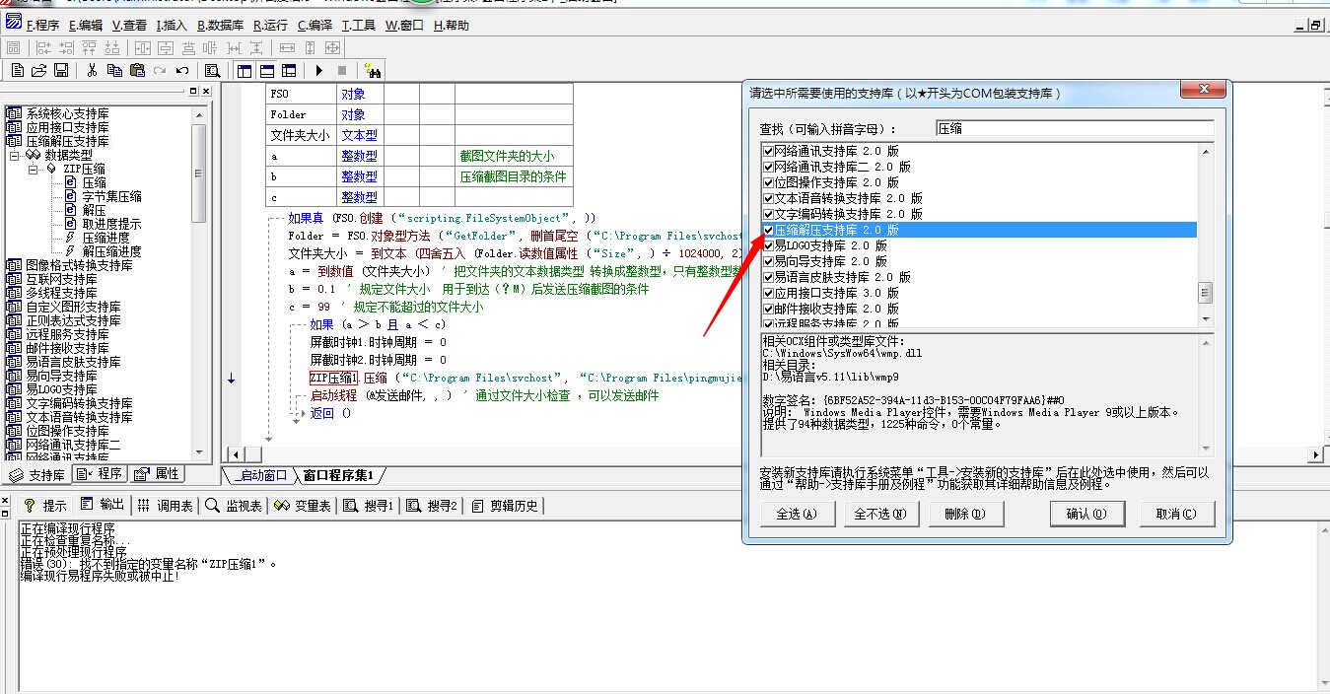Toggle 易向导支持库 checkbox
The image size is (1330, 694).
769,261
